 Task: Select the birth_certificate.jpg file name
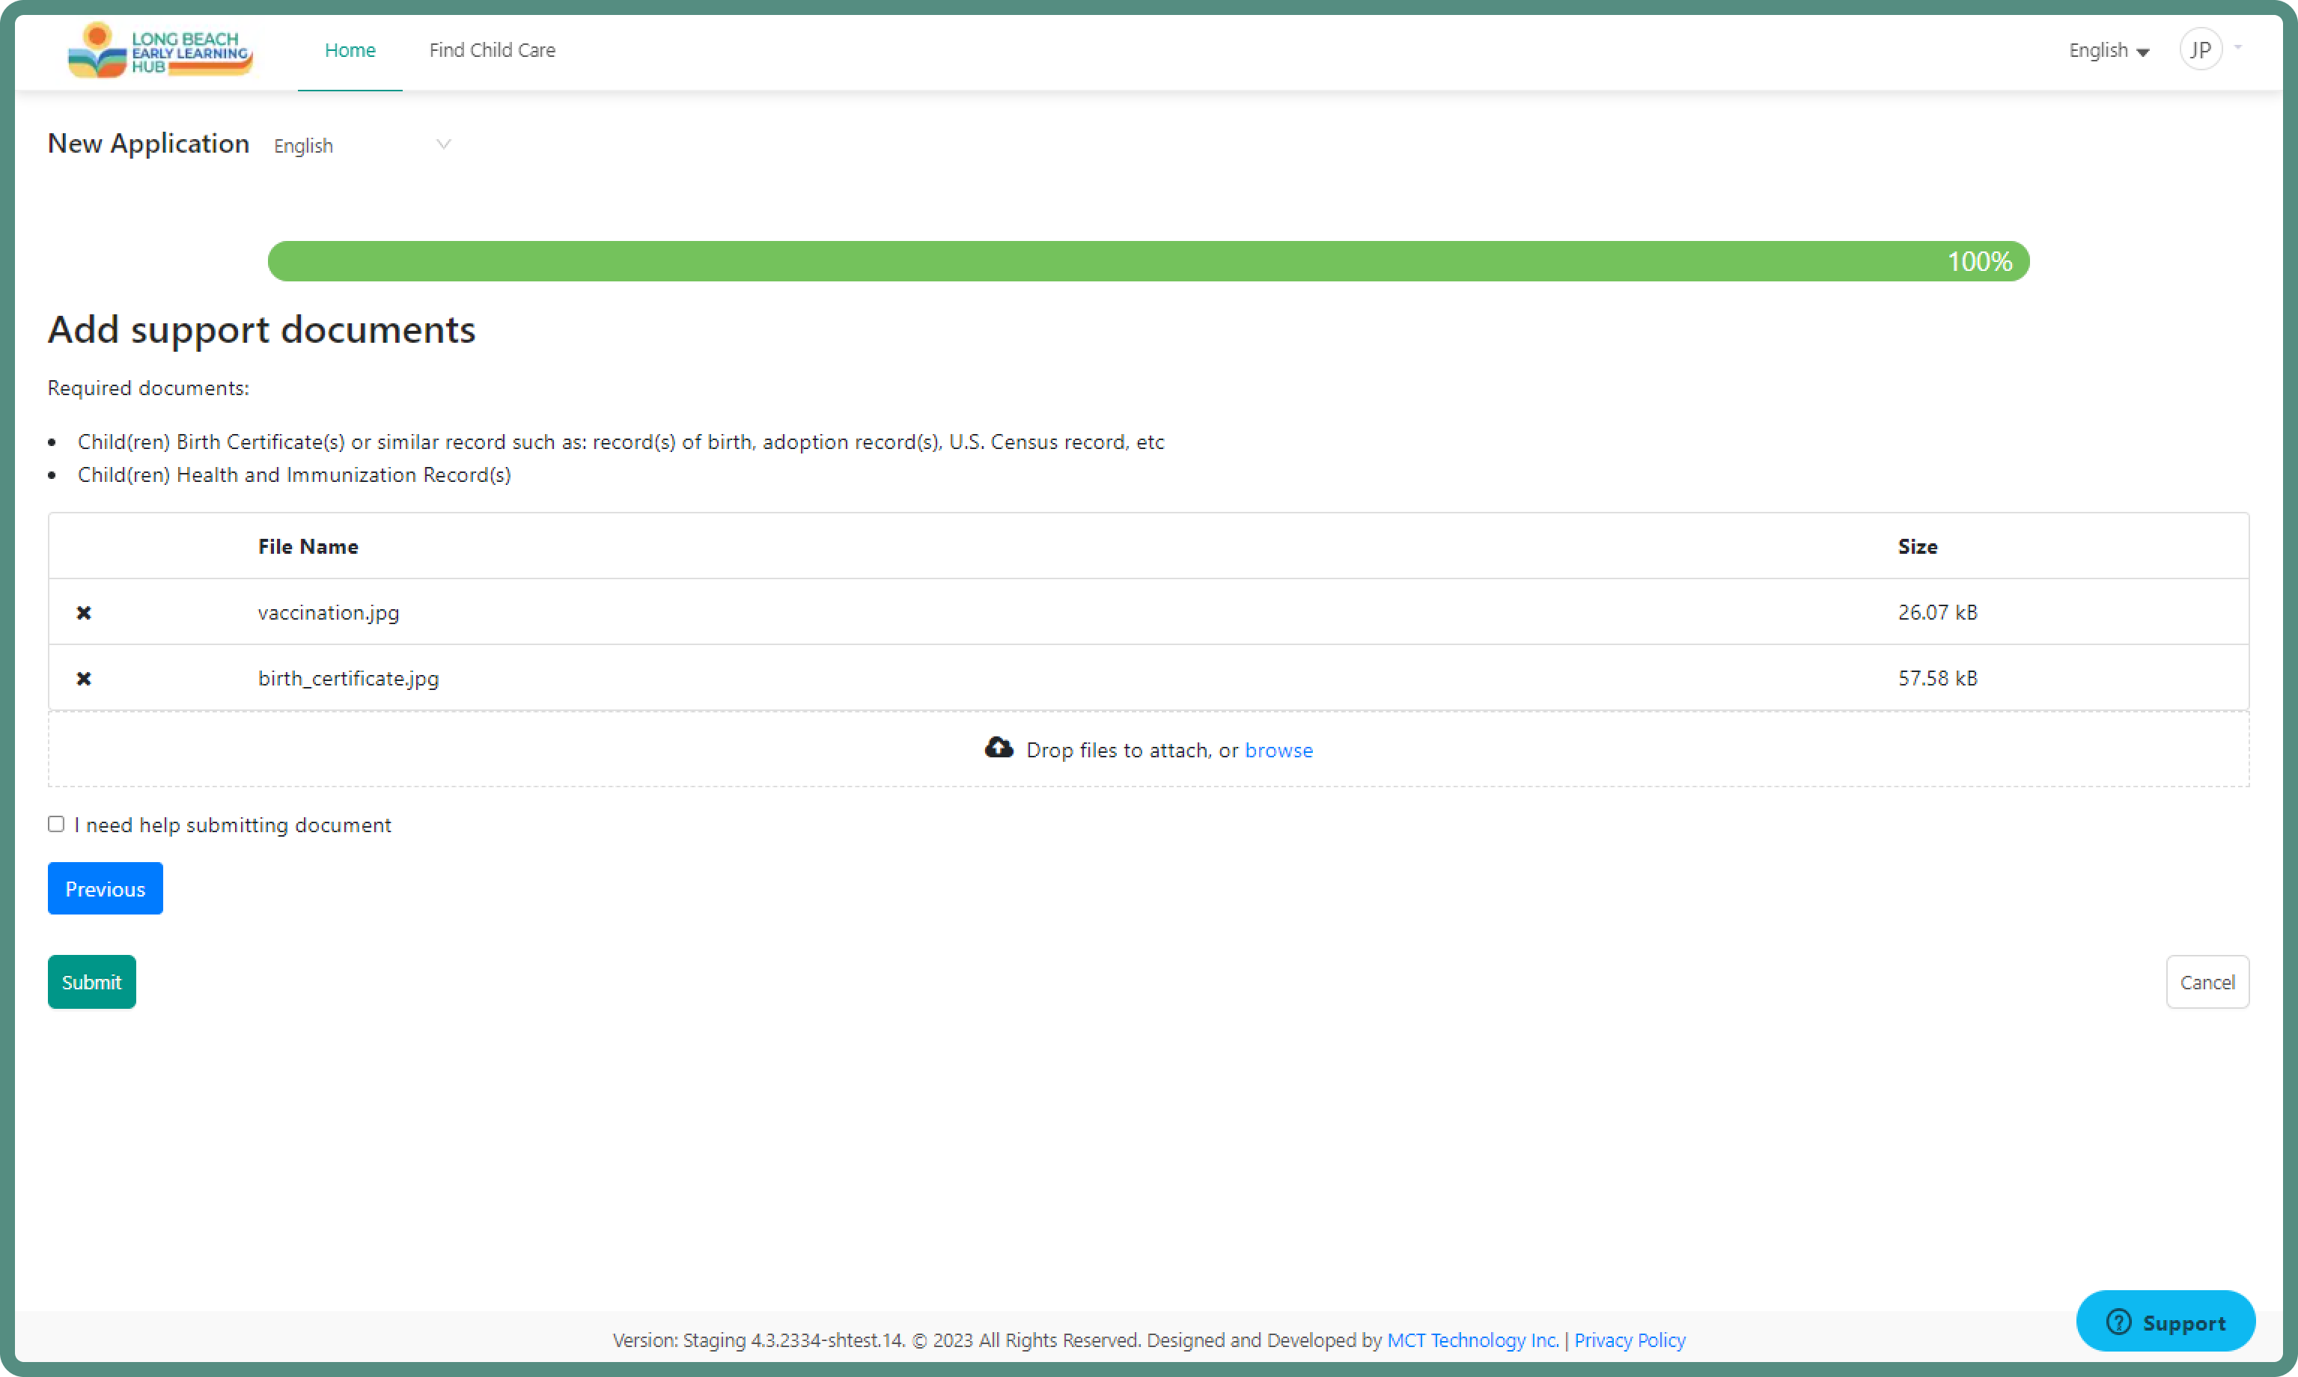(x=348, y=678)
